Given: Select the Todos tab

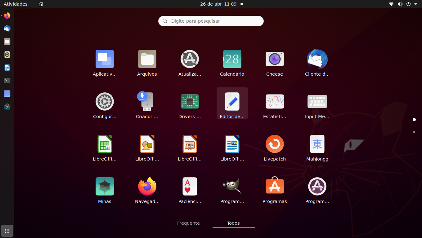Looking at the screenshot, I should pyautogui.click(x=233, y=223).
